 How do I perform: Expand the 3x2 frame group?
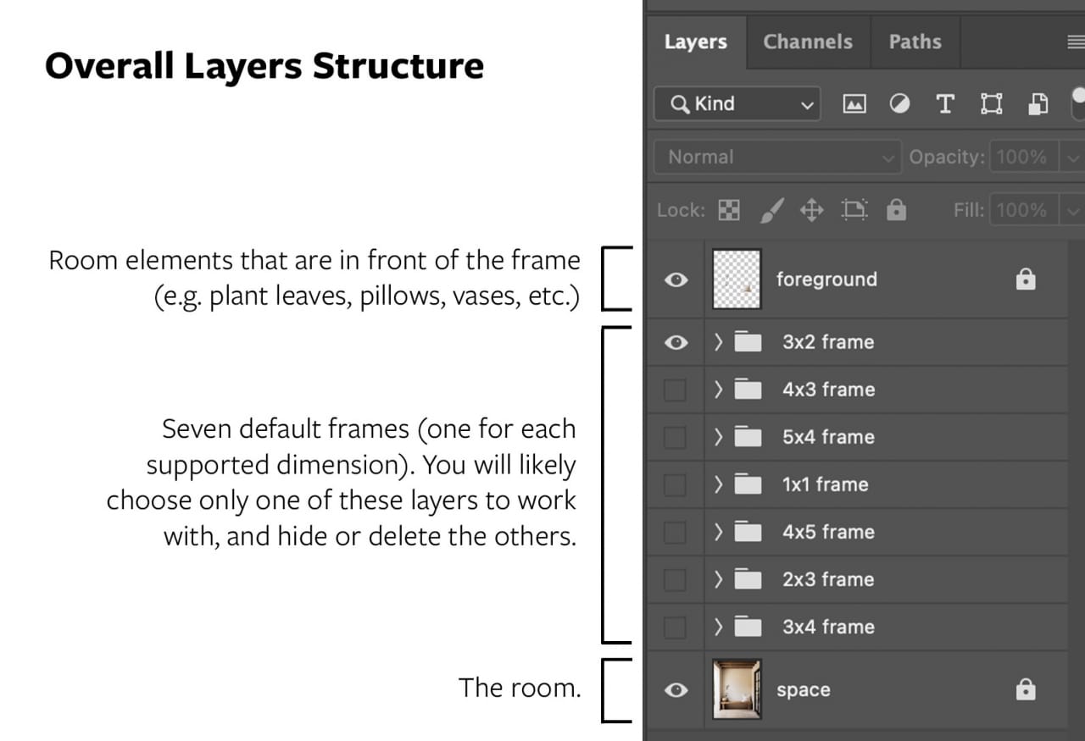click(717, 342)
